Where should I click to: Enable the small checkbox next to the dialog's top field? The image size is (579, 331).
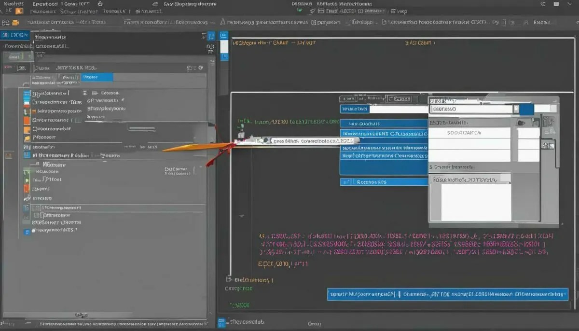click(x=515, y=109)
